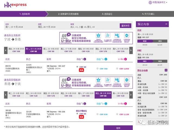Click baggage icon in the return U-Biz banner
174x130 pixels.
coord(108,80)
